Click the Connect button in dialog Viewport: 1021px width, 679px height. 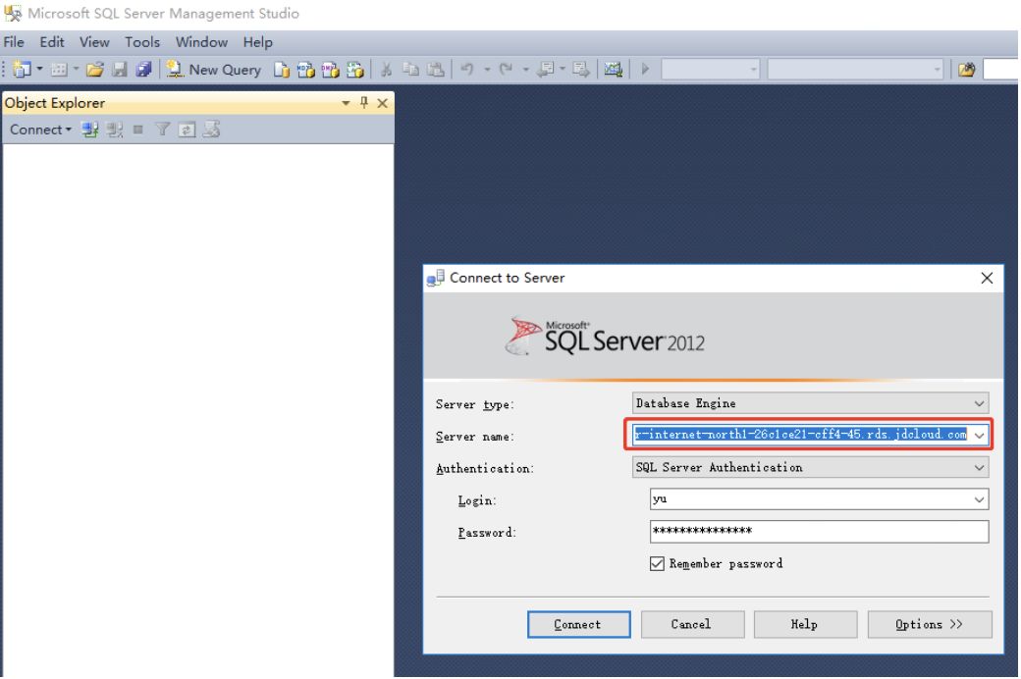[578, 624]
